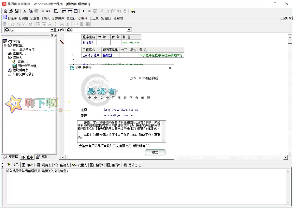Click the Paste icon on the toolbar
The height and width of the screenshot is (208, 293).
(36, 11)
